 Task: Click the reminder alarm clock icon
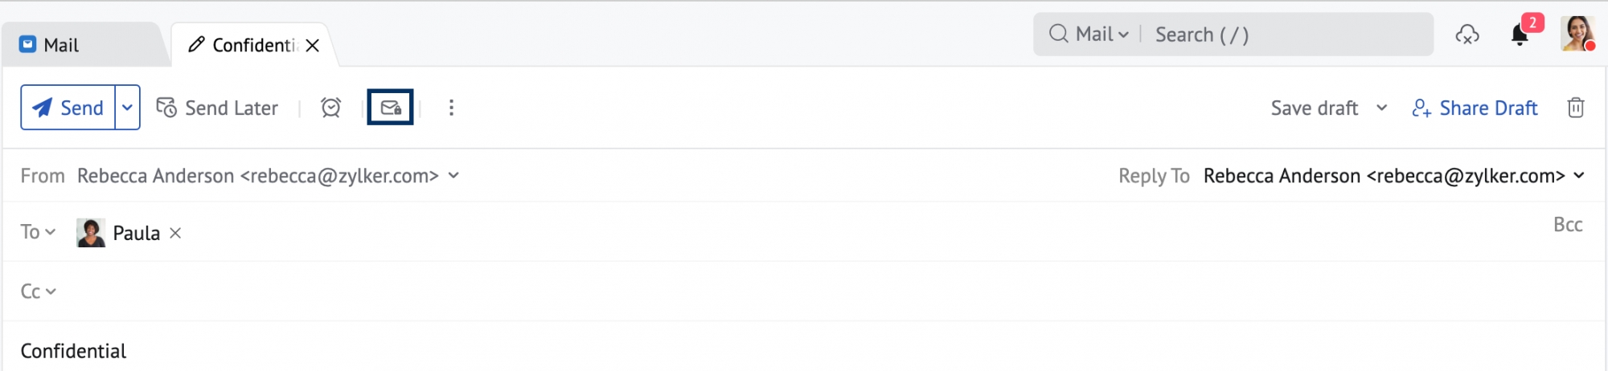click(330, 108)
